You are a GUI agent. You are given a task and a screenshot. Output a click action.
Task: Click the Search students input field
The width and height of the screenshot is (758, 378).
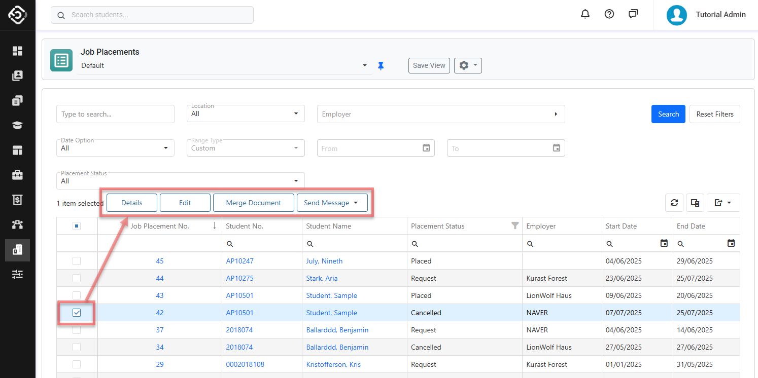[x=152, y=15]
